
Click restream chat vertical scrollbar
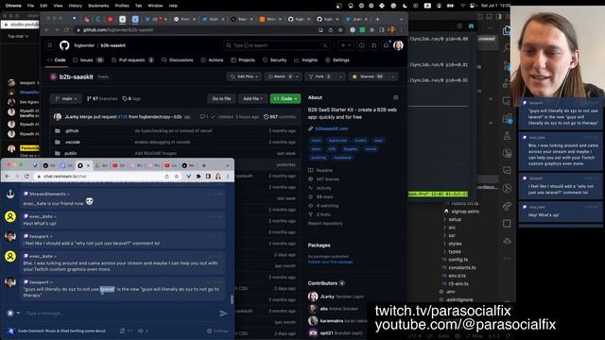[x=232, y=299]
